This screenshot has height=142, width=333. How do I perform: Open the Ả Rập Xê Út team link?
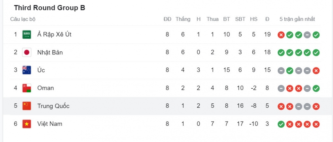[54, 34]
